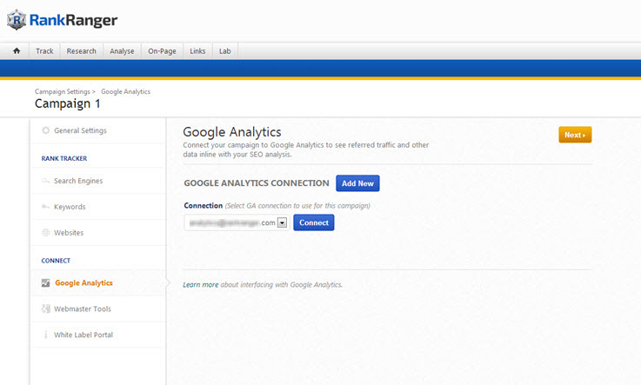The width and height of the screenshot is (641, 385).
Task: Open the Links menu
Action: click(197, 51)
